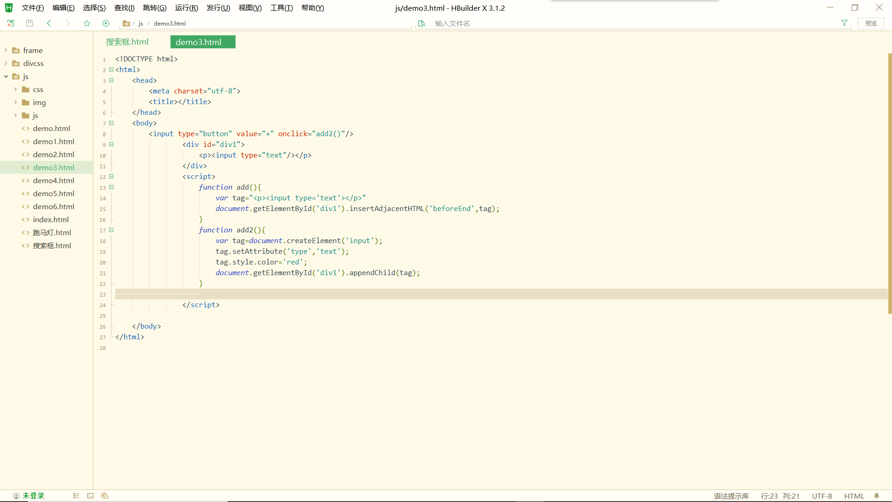Open the 查找(I) menu
This screenshot has width=892, height=502.
(x=124, y=8)
